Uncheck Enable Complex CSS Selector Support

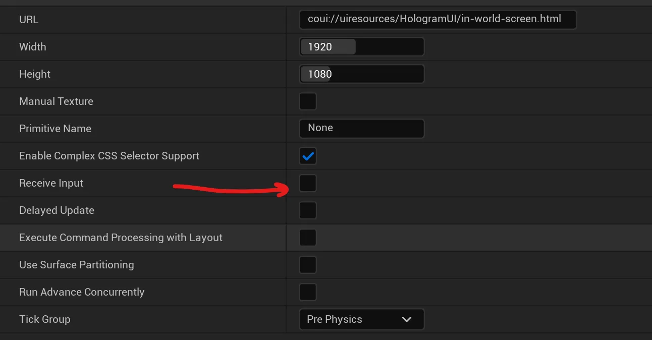click(x=308, y=156)
